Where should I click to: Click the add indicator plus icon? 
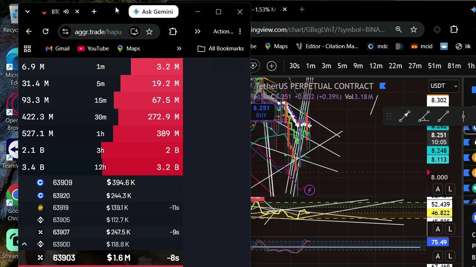tap(272, 66)
